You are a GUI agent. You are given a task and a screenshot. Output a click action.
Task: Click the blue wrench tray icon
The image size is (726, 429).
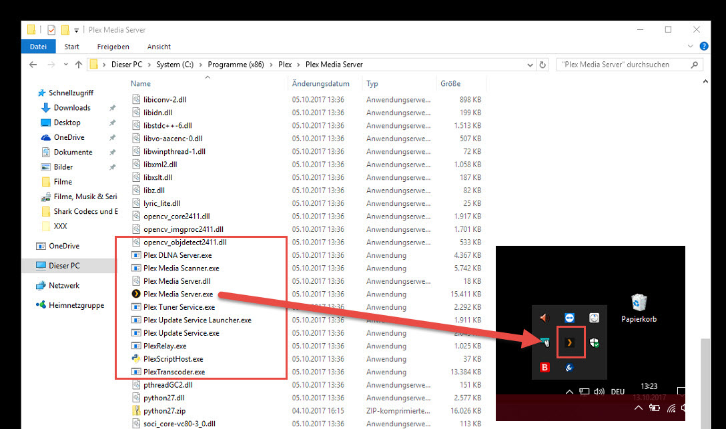coord(569,368)
